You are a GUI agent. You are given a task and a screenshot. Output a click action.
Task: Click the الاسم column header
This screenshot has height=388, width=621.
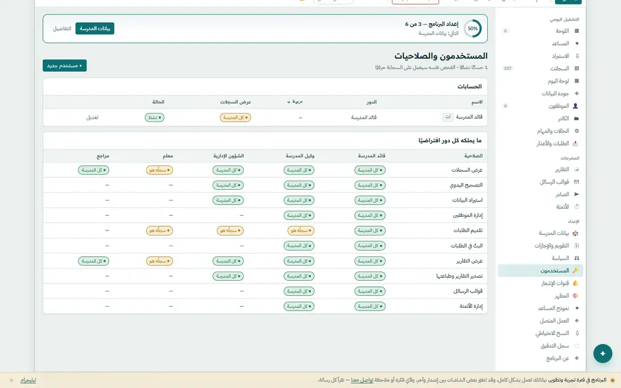pos(477,102)
